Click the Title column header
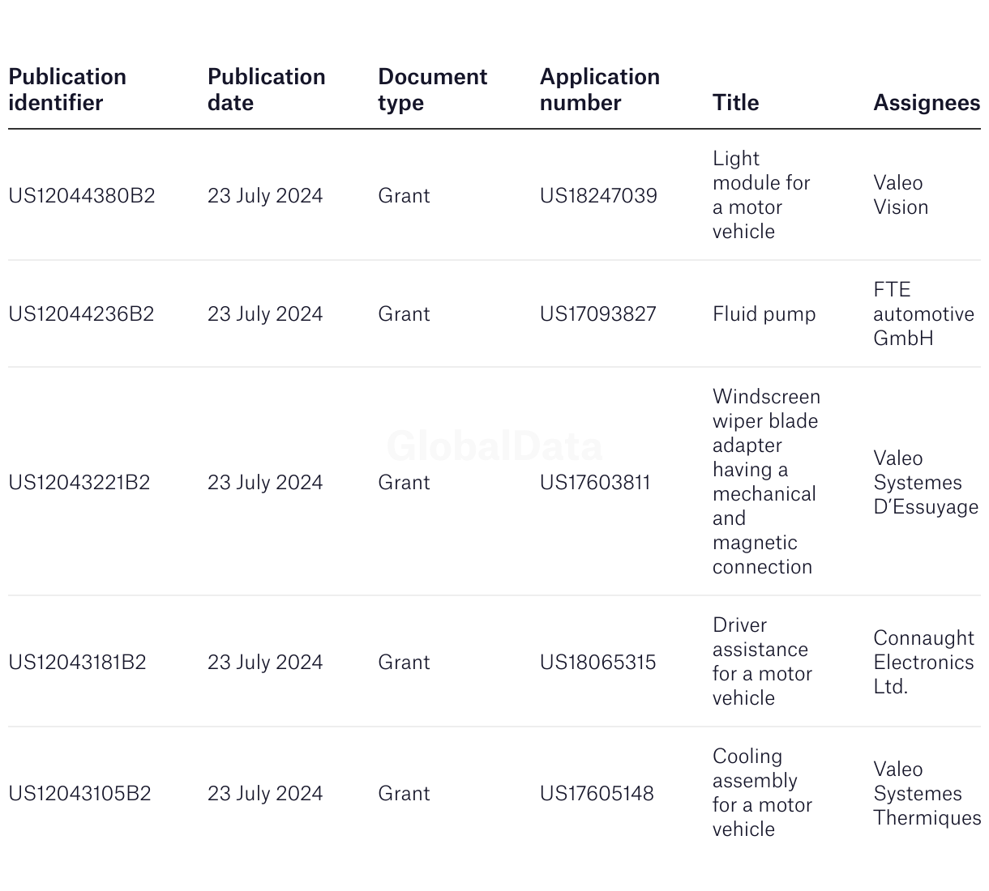This screenshot has height=891, width=989. pos(735,102)
